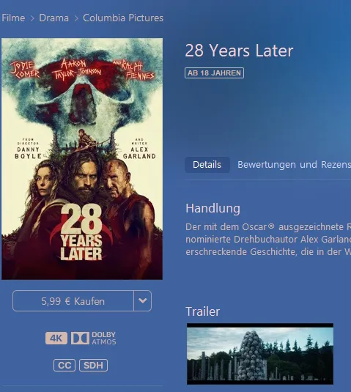Click the SDH subtitles badge

click(x=94, y=365)
